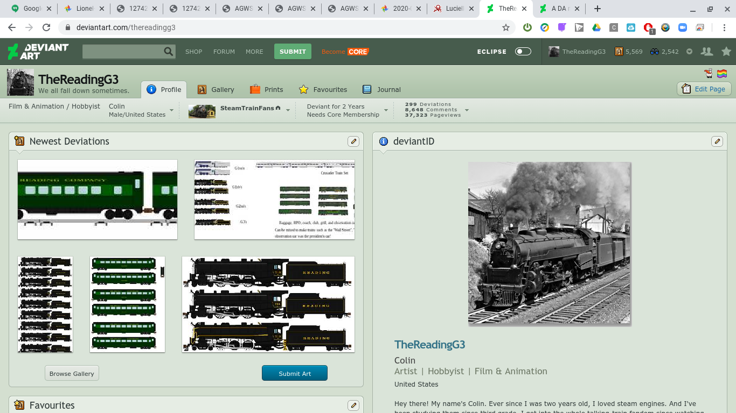736x413 pixels.
Task: Open the steam locomotive deviantID photo
Action: pyautogui.click(x=550, y=243)
